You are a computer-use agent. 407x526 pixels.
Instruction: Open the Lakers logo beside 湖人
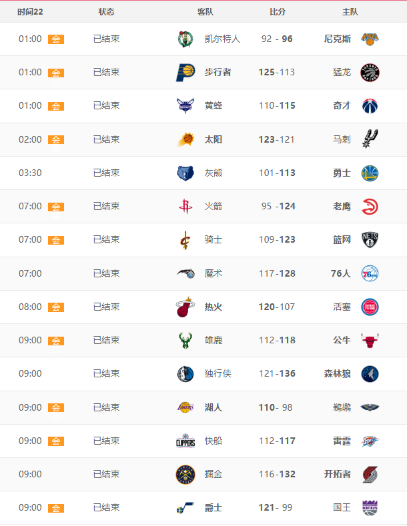(185, 407)
